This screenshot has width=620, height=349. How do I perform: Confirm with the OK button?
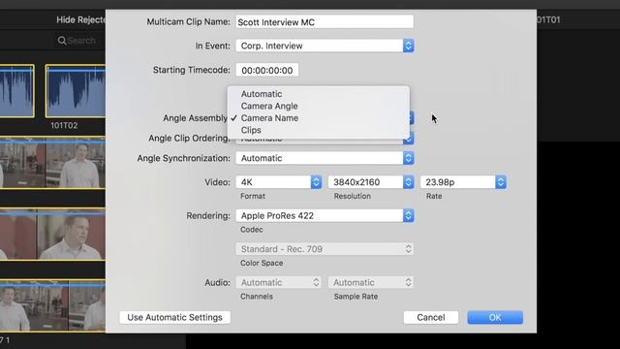(495, 317)
